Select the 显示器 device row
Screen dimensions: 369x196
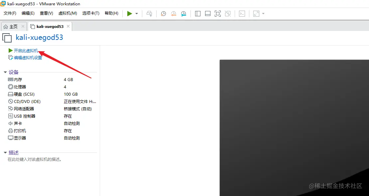(x=52, y=138)
